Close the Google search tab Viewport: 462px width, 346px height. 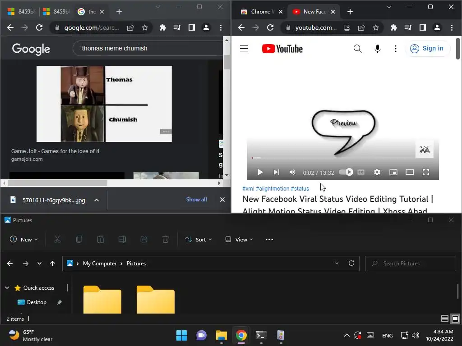tap(102, 12)
